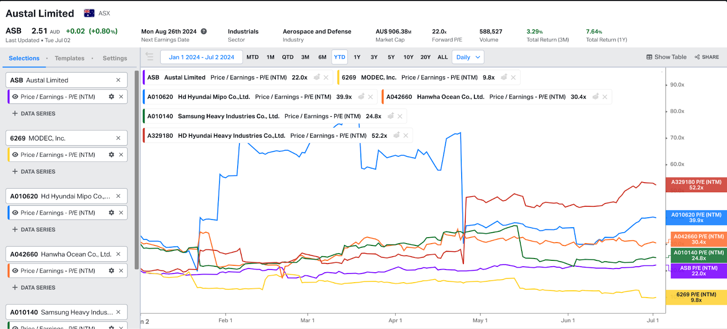The image size is (727, 329).
Task: Click the Australian flag icon beside ASX
Action: click(x=90, y=13)
